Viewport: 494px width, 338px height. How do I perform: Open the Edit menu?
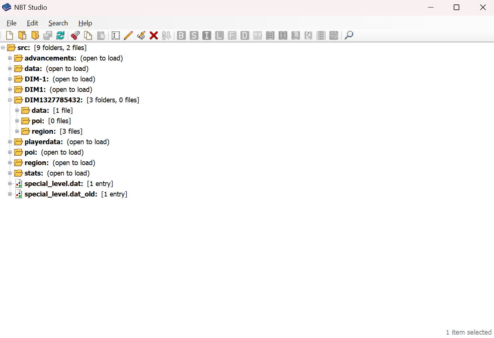tap(32, 23)
